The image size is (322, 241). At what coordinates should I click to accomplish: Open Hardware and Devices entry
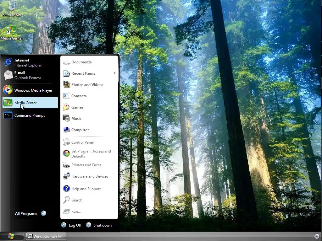tap(90, 176)
